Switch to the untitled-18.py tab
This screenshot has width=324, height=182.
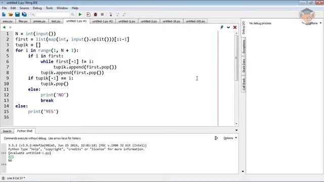click(171, 21)
